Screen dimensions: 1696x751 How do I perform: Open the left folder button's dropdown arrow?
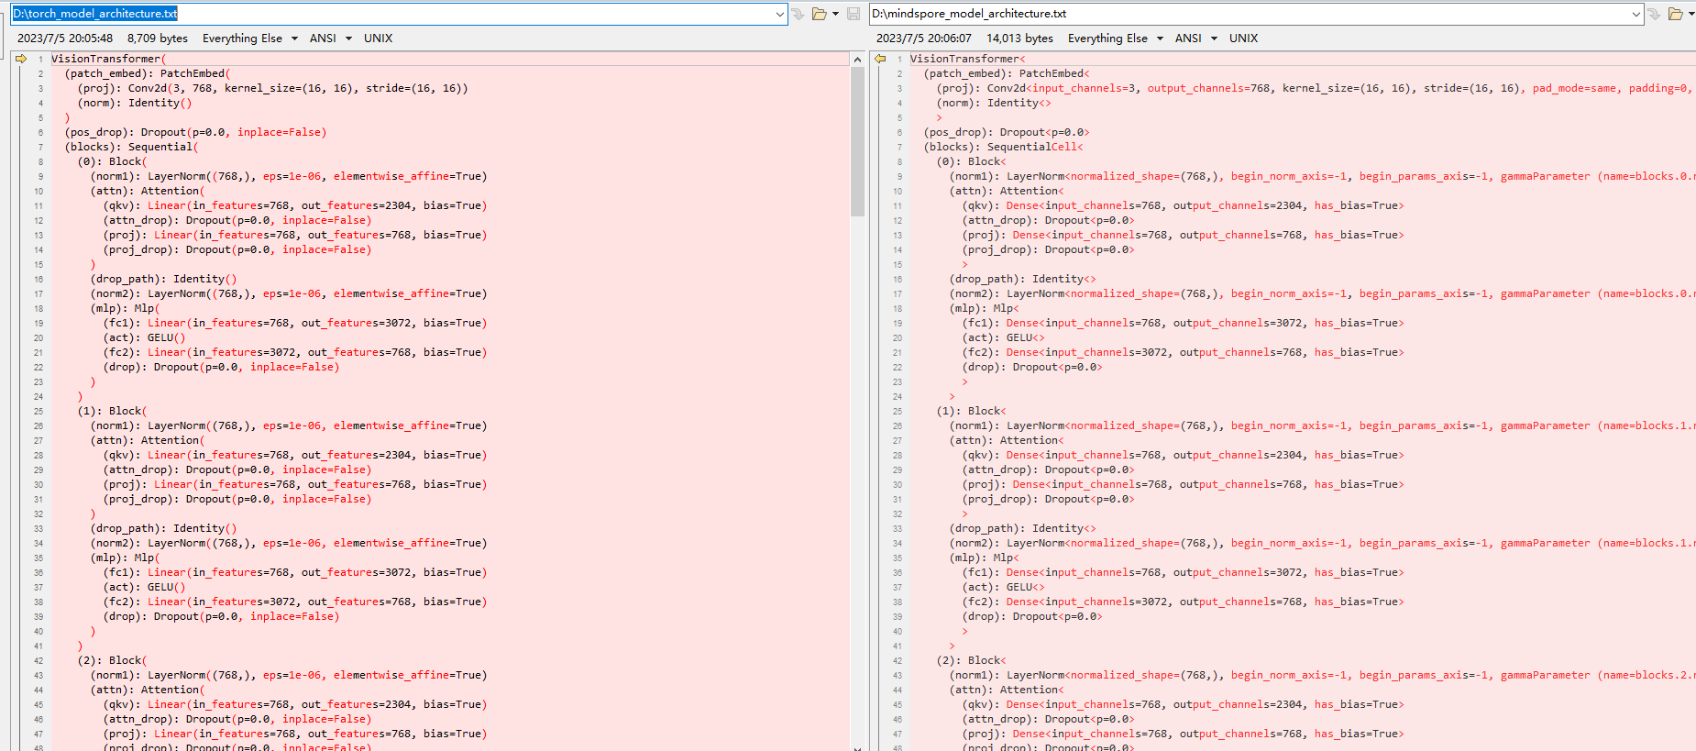pyautogui.click(x=835, y=14)
